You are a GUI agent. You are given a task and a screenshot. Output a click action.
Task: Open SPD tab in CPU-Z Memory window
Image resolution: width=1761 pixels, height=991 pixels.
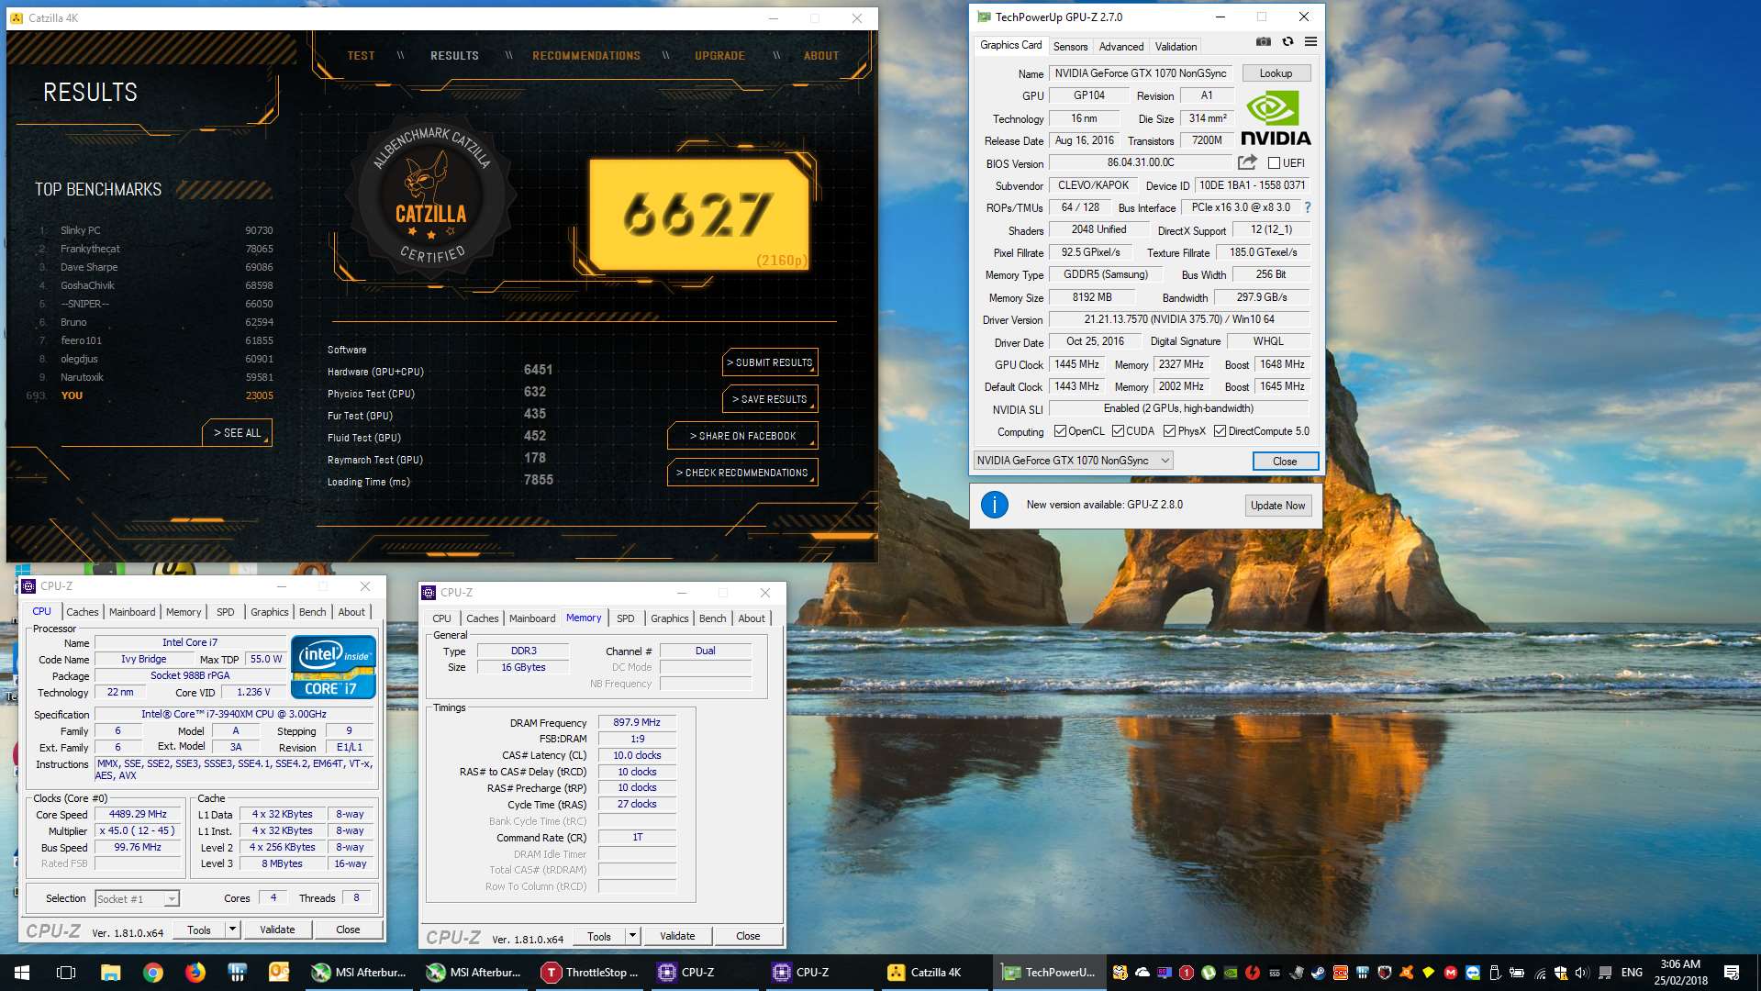pos(626,618)
